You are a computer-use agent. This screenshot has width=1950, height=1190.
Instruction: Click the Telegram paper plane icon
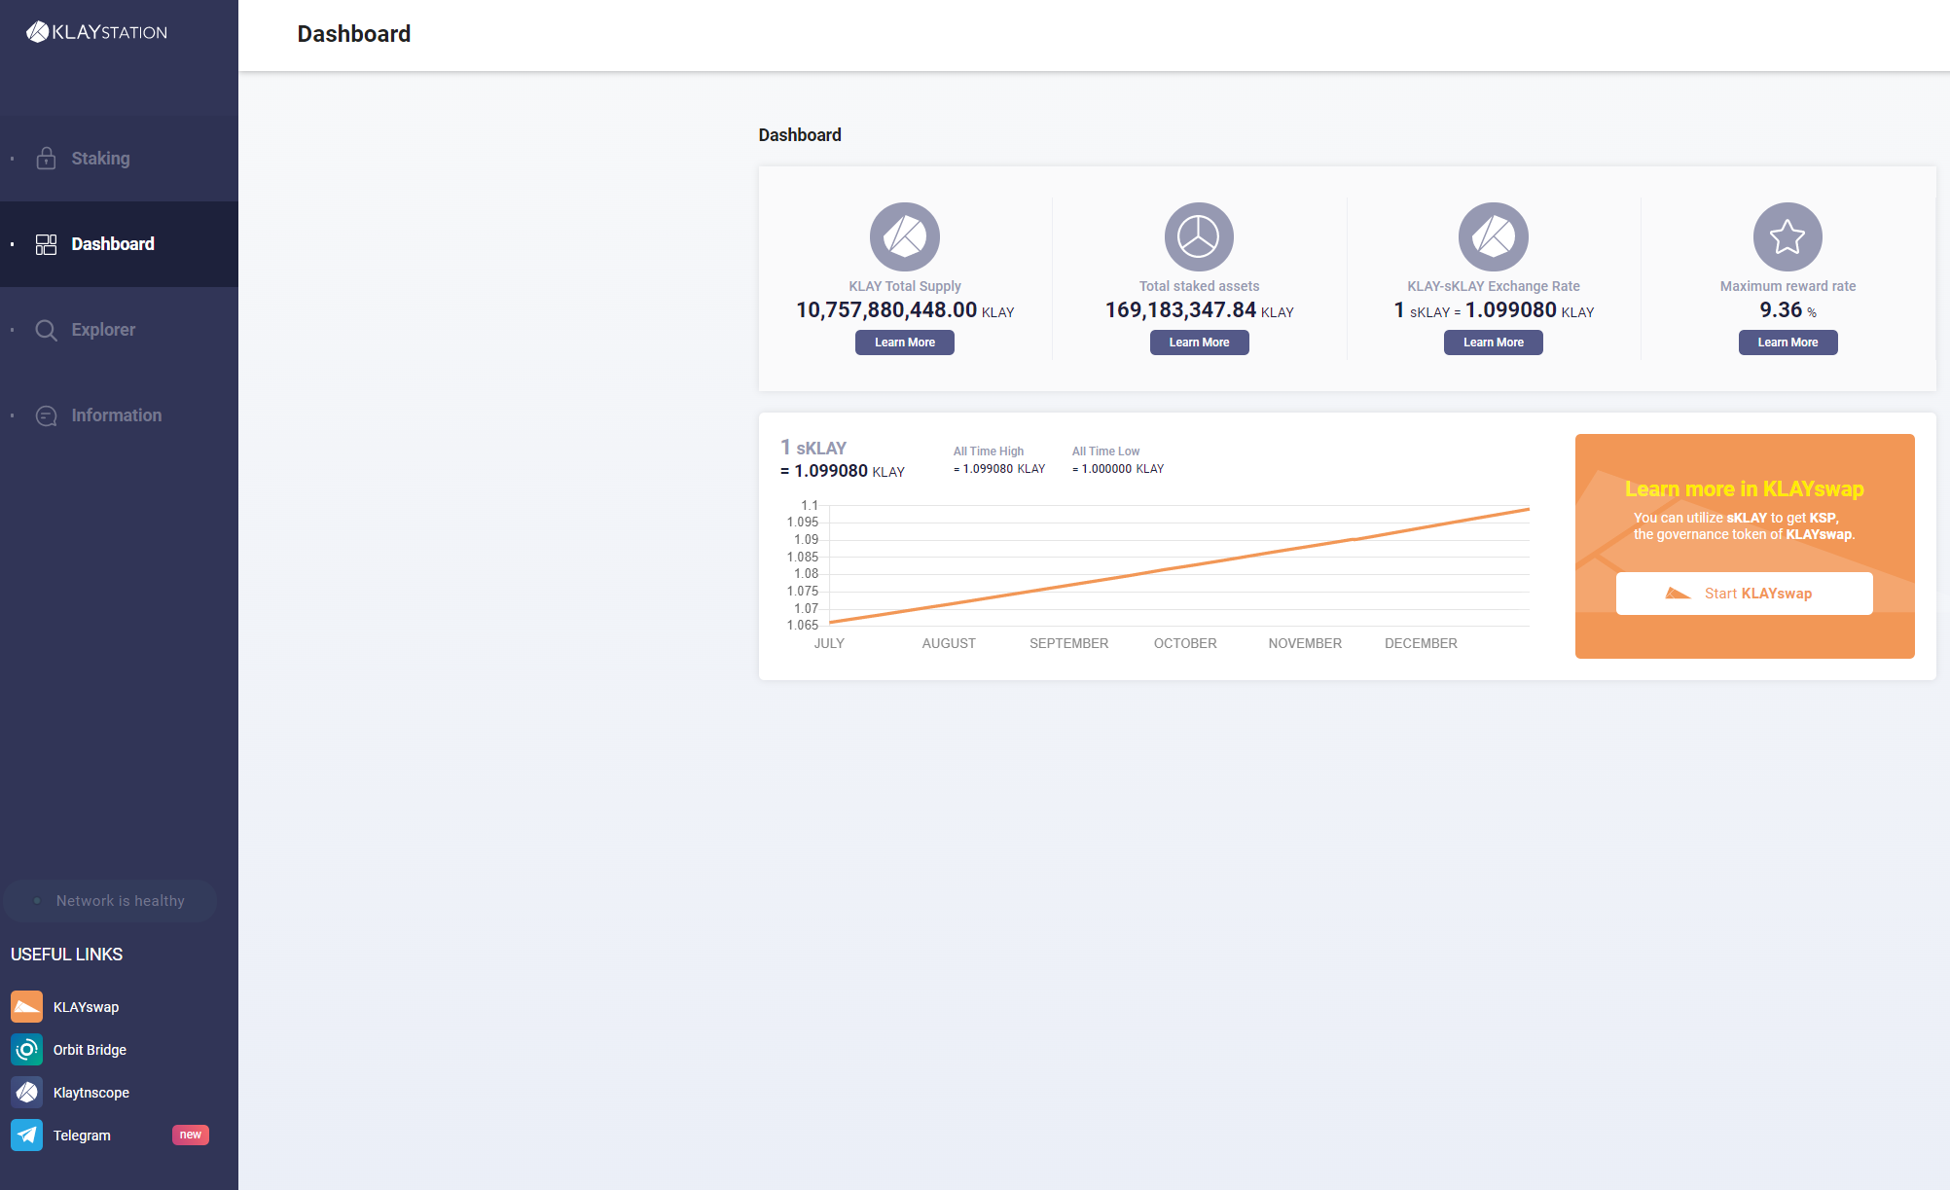(x=27, y=1136)
